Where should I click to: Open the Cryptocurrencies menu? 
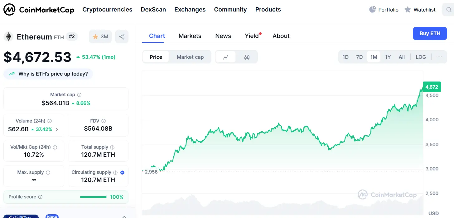pos(107,10)
